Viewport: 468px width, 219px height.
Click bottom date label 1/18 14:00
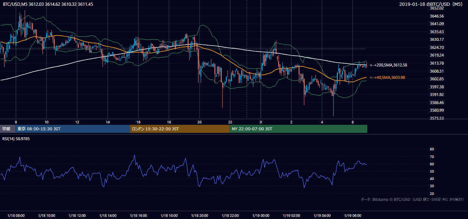[108, 215]
